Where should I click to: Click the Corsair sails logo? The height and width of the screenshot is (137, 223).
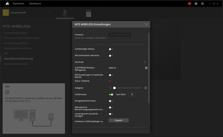point(7,3)
